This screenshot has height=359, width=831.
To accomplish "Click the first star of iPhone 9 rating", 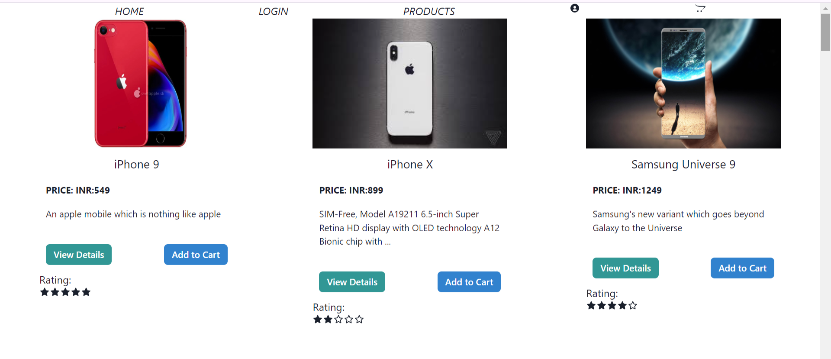I will 45,292.
